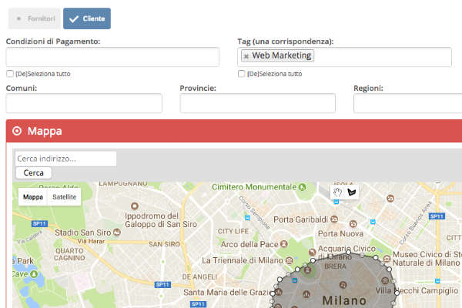Switch map view to Mappa

tap(33, 197)
